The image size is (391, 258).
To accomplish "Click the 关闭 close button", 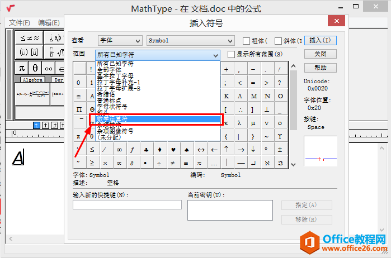I will pyautogui.click(x=320, y=54).
